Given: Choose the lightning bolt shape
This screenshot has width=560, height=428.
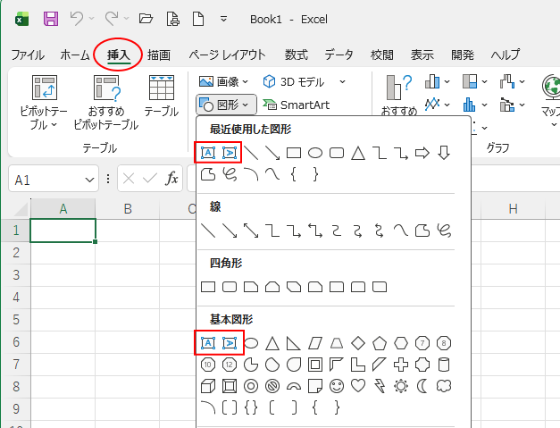Looking at the screenshot, I should pos(380,386).
